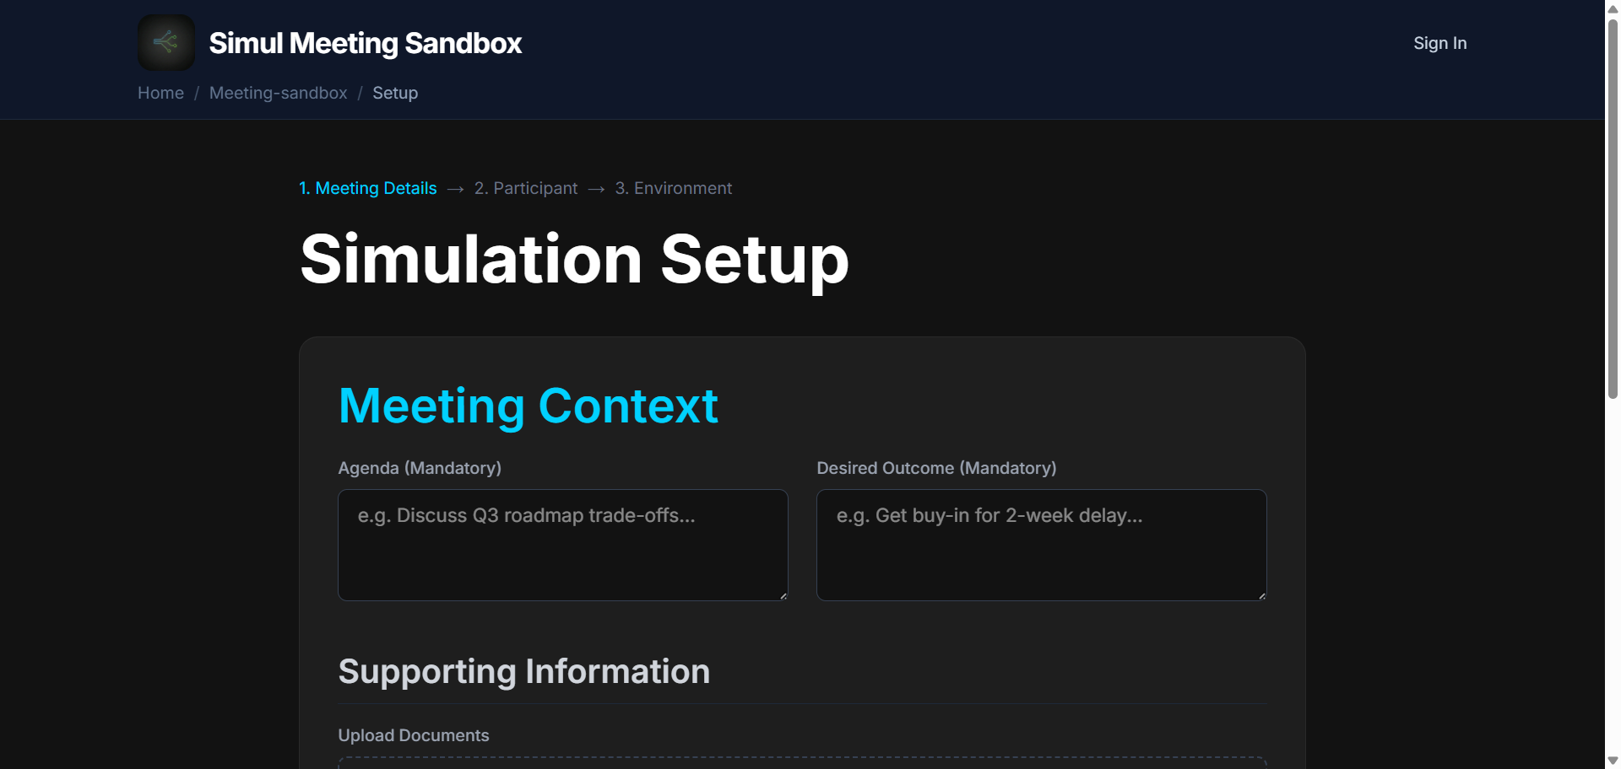Screen dimensions: 1621x769
Task: Switch to the Participant step
Action: pos(525,188)
